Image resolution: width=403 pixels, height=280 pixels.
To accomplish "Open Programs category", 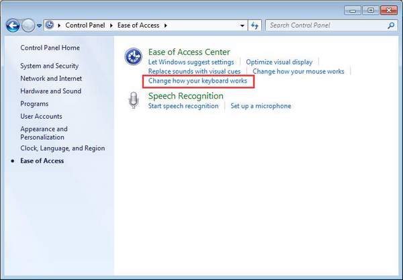I will [x=34, y=104].
